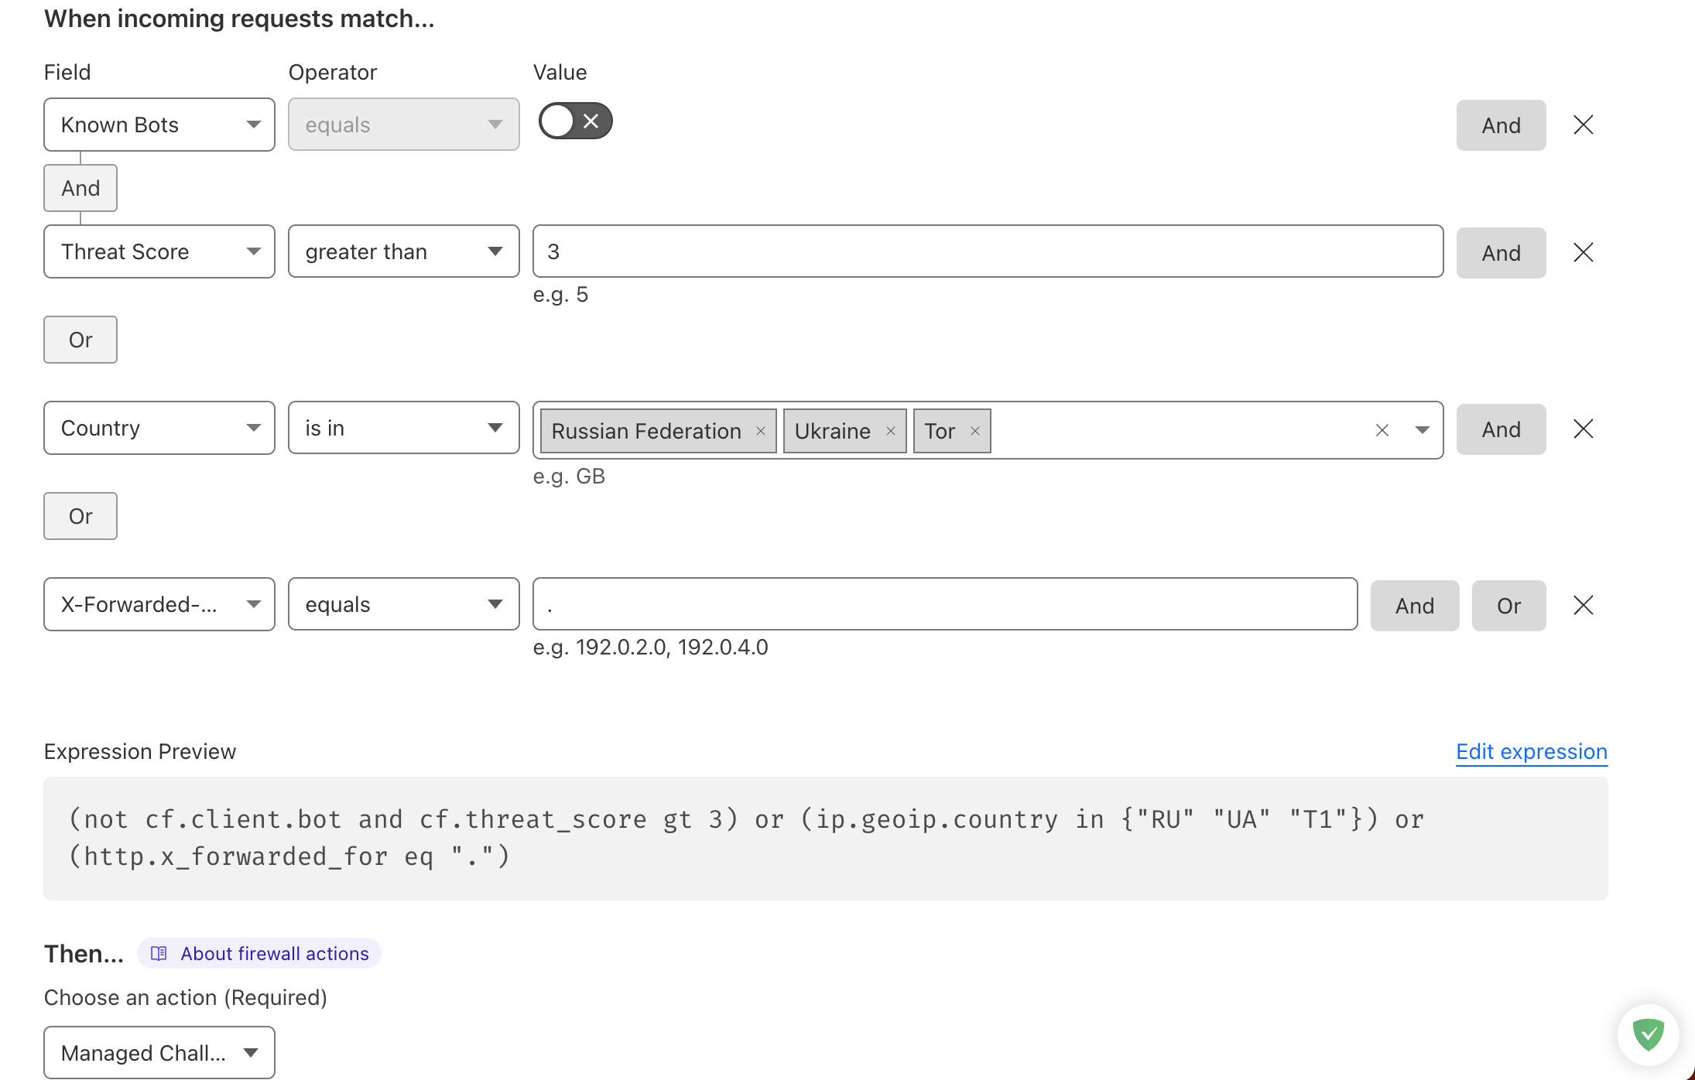Click And button on Threat Score row
This screenshot has width=1695, height=1080.
pyautogui.click(x=1501, y=253)
